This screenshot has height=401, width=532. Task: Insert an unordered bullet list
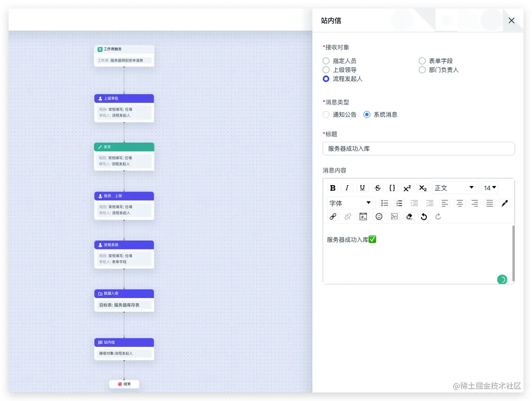[x=385, y=203]
